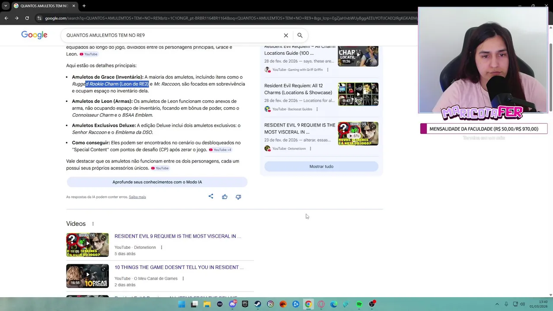Open the Saiba mais link
Viewport: 553px width, 311px height.
137,197
